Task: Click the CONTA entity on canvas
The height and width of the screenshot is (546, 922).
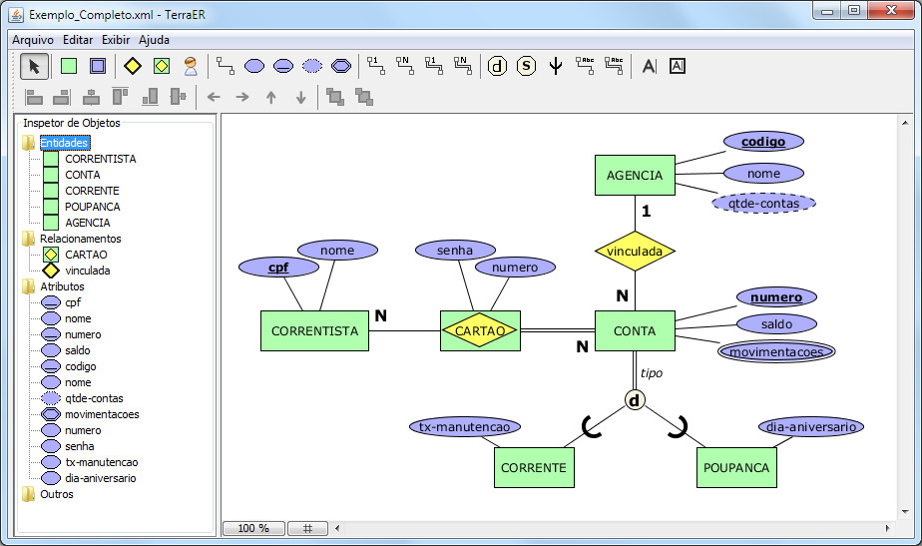Action: [x=635, y=331]
